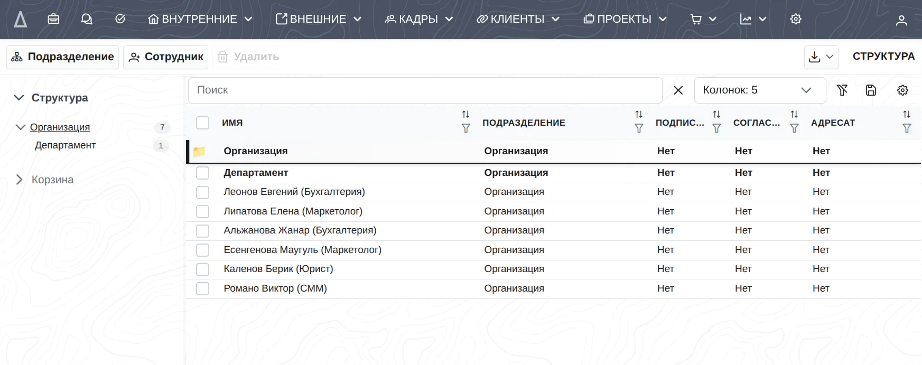Click the СТРУКТУРА label
922x365 pixels.
tap(883, 57)
